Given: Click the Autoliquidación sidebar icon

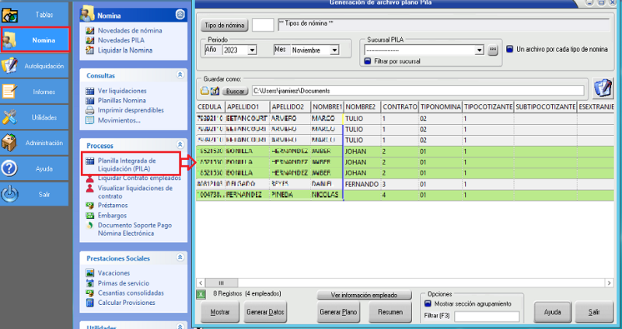Looking at the screenshot, I should pyautogui.click(x=10, y=66).
